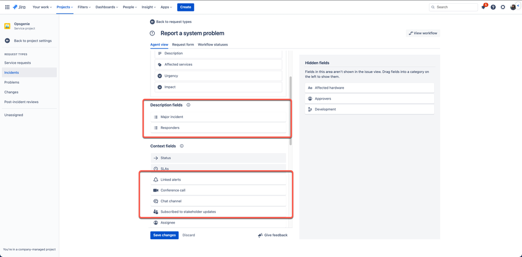Image resolution: width=522 pixels, height=257 pixels.
Task: Click the Status arrow icon
Action: point(156,158)
